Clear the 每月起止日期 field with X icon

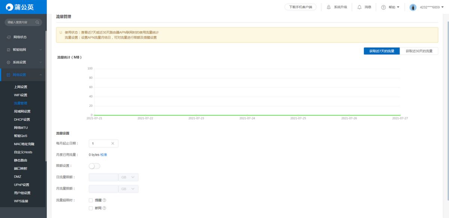[113, 143]
